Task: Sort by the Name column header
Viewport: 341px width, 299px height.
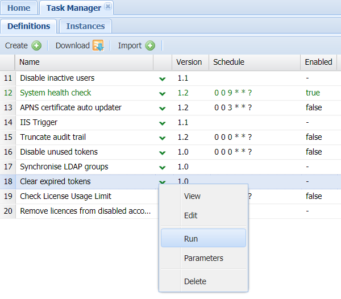Action: click(30, 62)
